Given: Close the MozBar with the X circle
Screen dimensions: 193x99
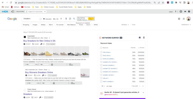Looking at the screenshot, I should click(189, 12).
